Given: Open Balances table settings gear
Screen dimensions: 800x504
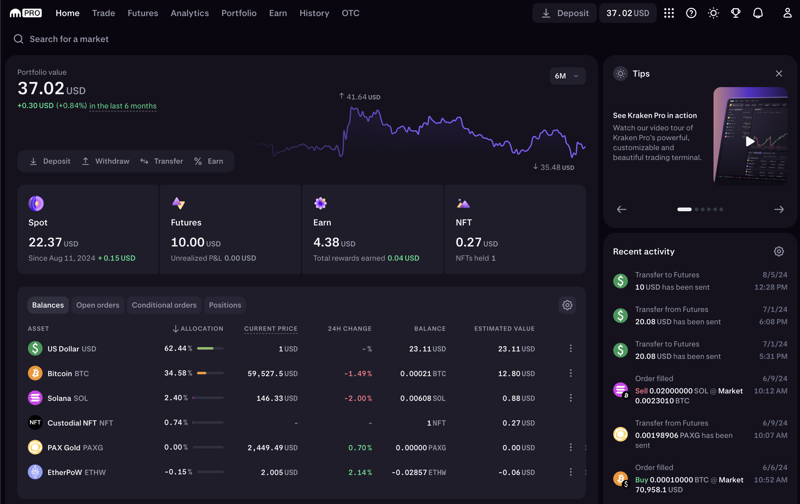Looking at the screenshot, I should point(567,305).
